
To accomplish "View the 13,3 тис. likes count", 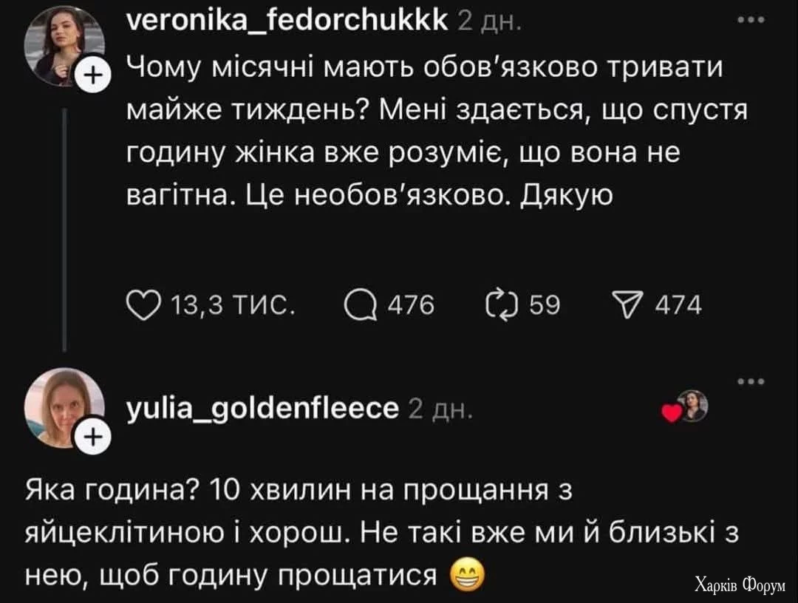I will 232,305.
